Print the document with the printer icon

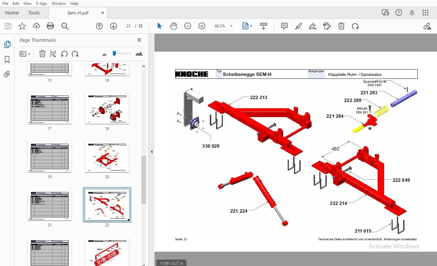[50, 26]
